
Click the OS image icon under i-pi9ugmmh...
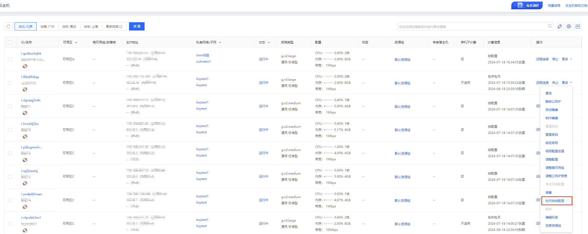click(x=25, y=160)
